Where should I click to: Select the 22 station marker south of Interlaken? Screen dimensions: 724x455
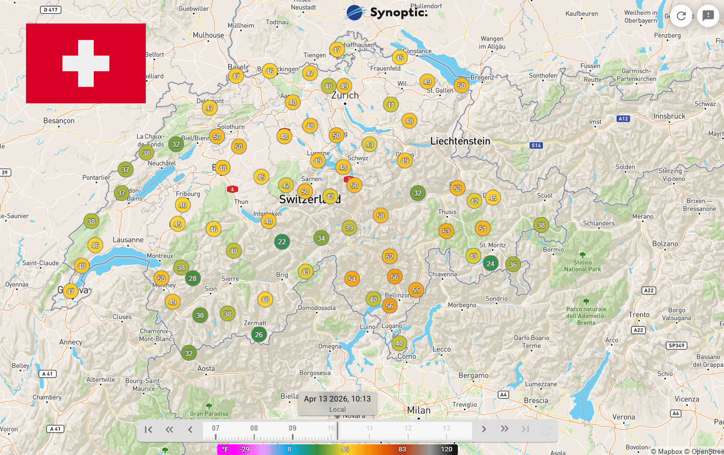pyautogui.click(x=282, y=242)
